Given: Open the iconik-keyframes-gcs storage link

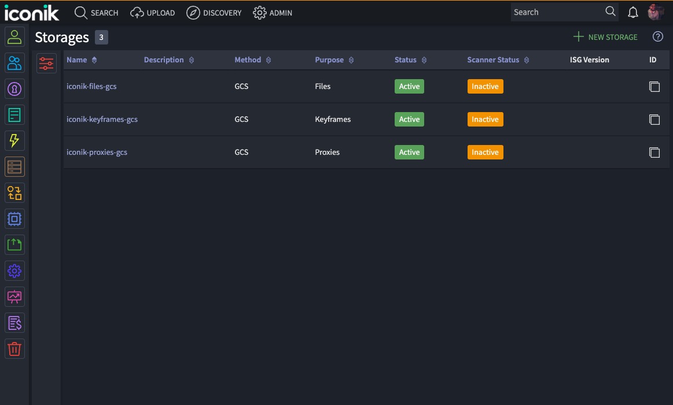Looking at the screenshot, I should [x=102, y=120].
